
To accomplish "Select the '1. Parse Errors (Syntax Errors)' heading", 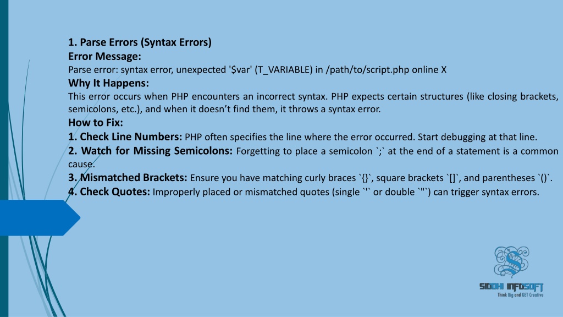I will point(140,42).
